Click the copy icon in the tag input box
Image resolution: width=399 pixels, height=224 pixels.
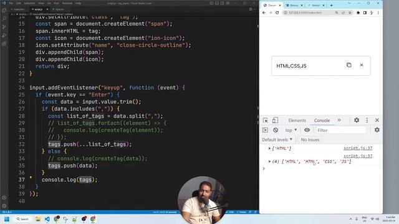tap(349, 65)
